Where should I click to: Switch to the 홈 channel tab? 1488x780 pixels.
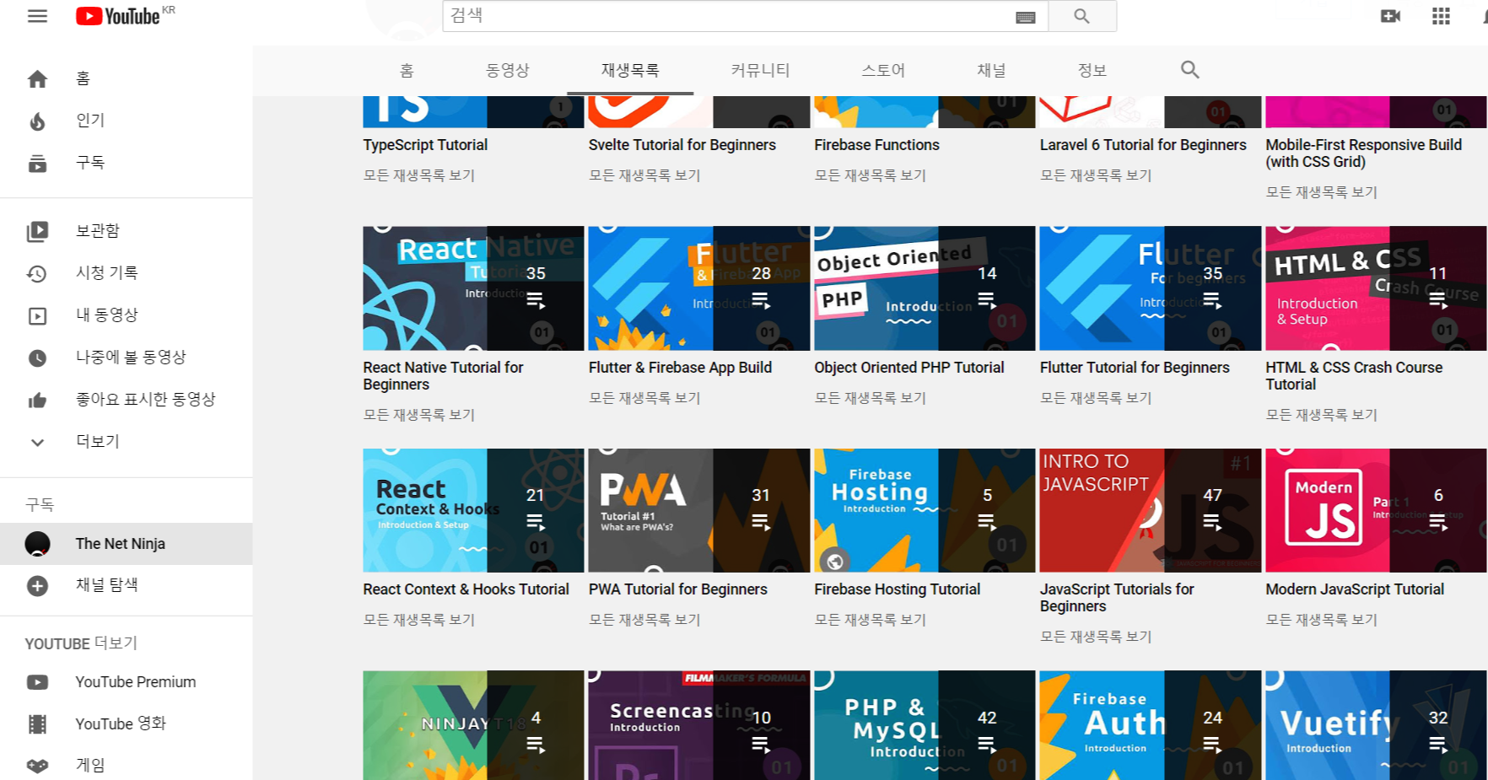[x=407, y=71]
